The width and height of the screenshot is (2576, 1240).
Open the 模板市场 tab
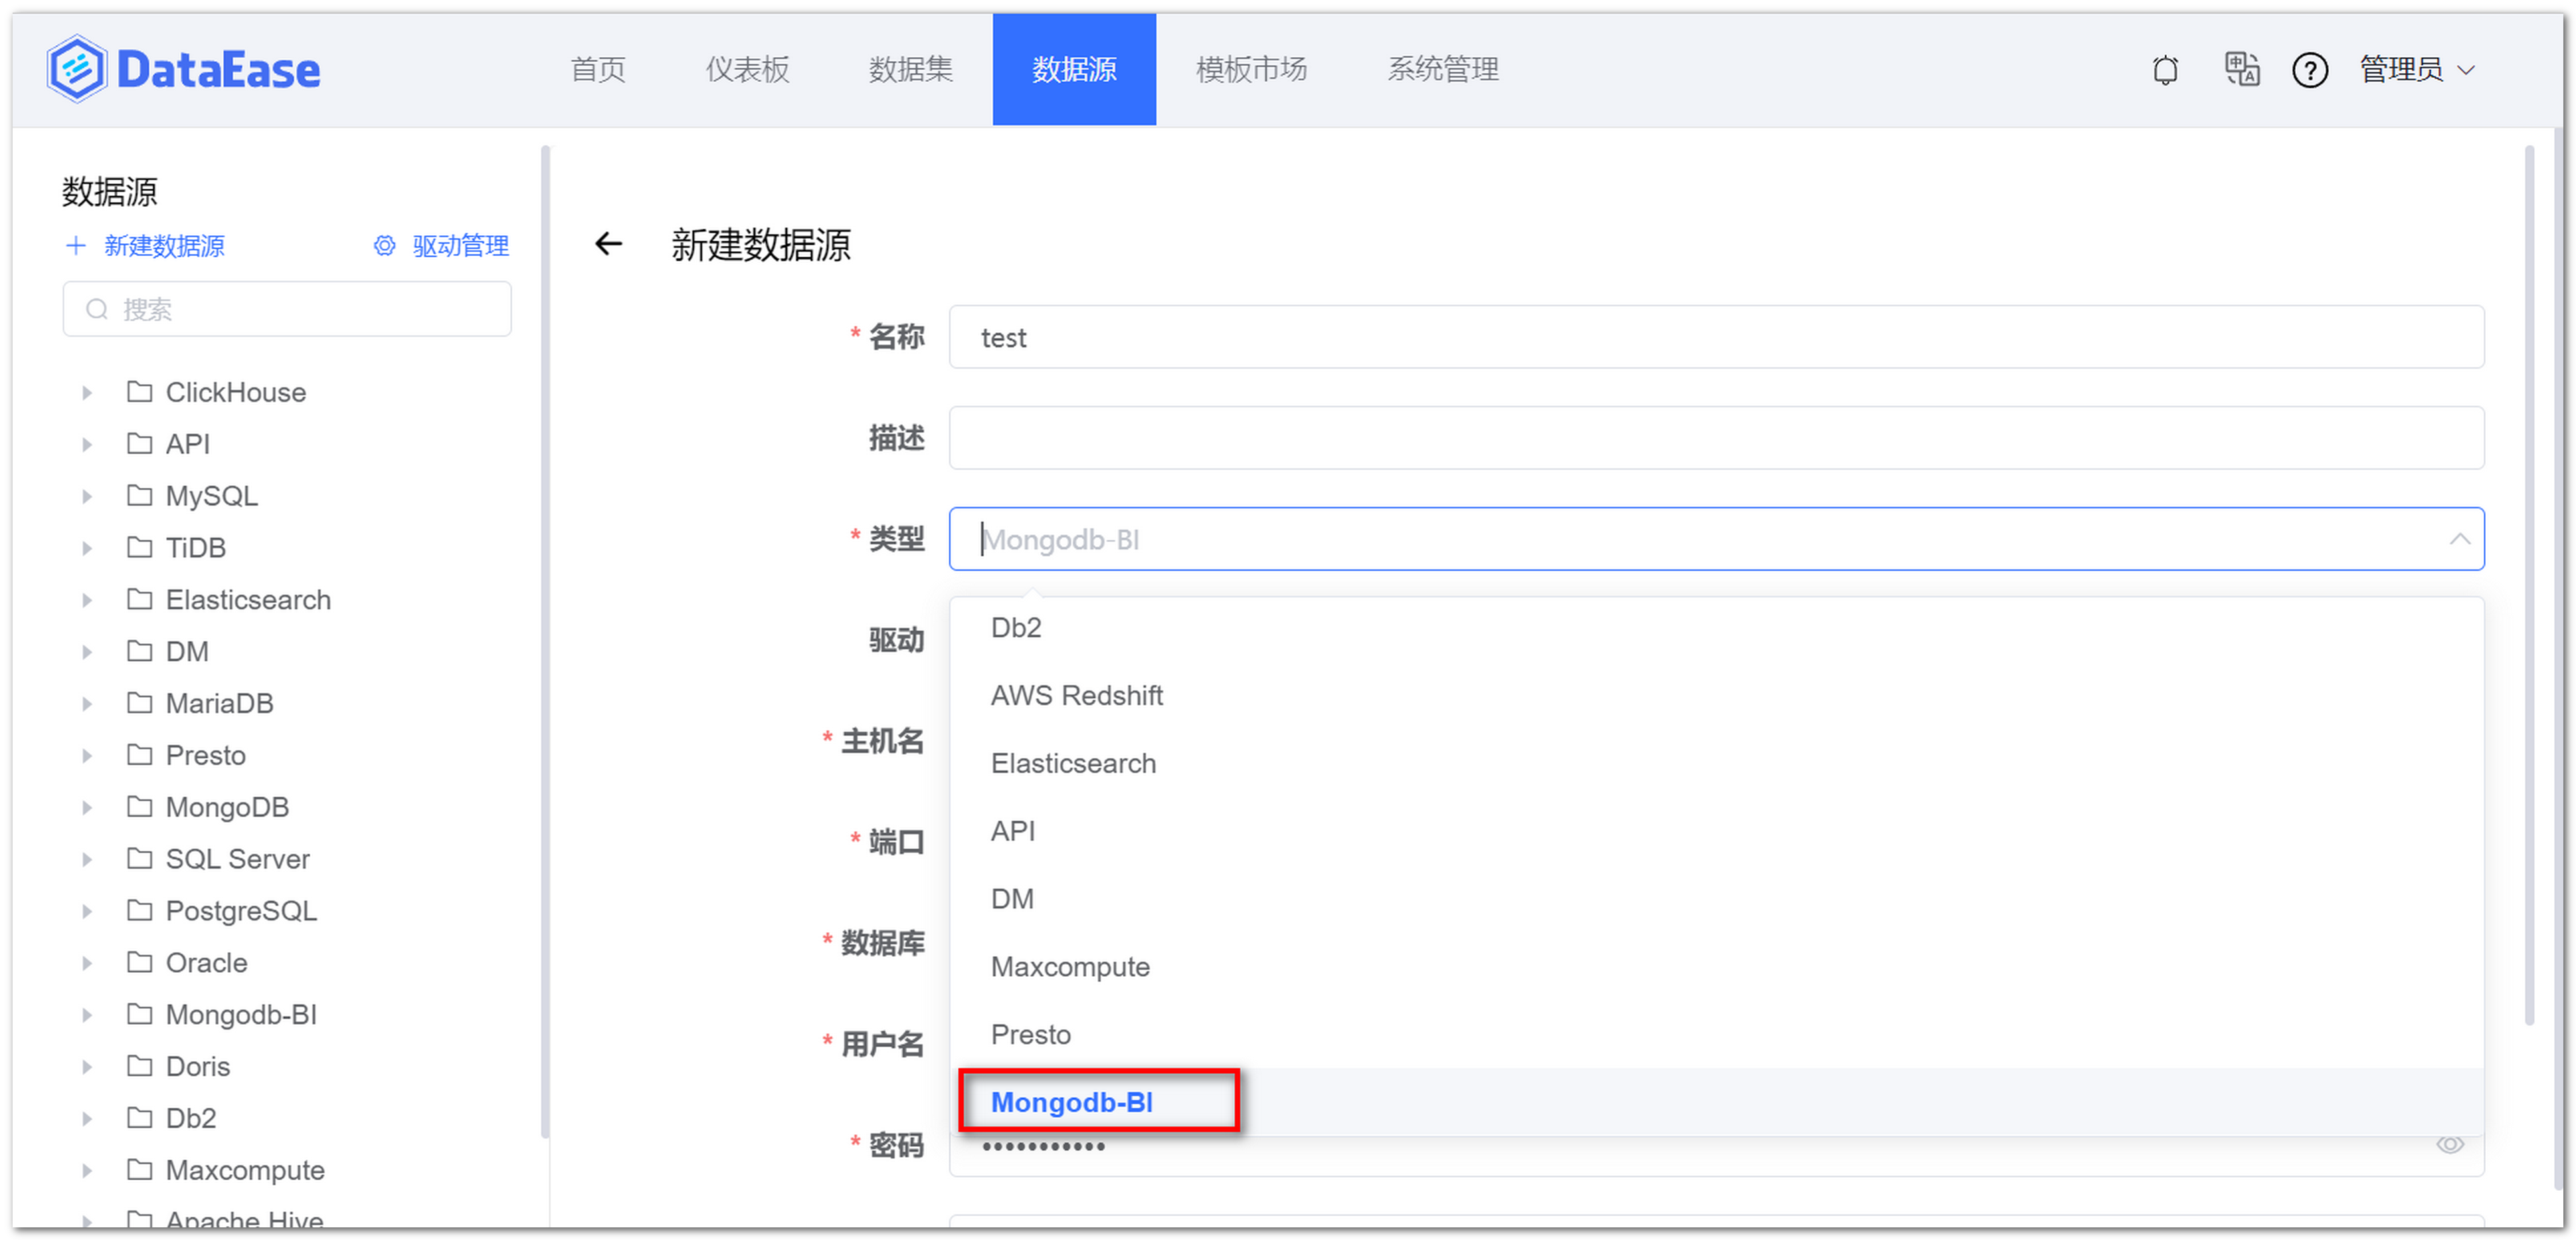[x=1251, y=69]
